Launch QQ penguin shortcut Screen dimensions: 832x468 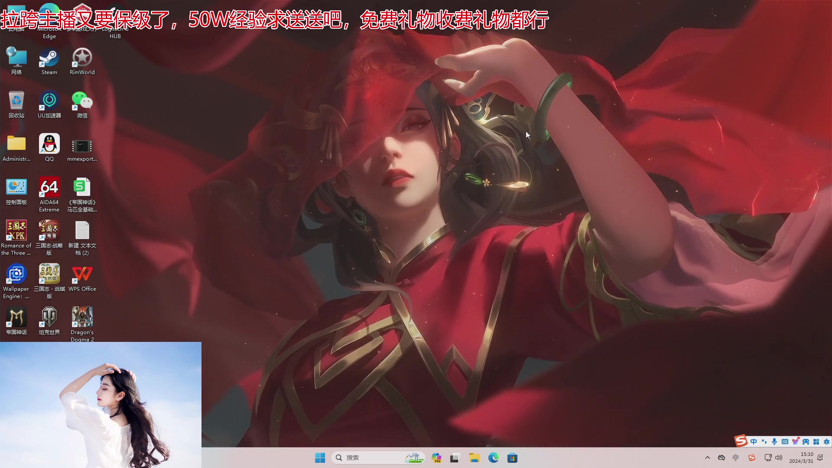[x=49, y=148]
